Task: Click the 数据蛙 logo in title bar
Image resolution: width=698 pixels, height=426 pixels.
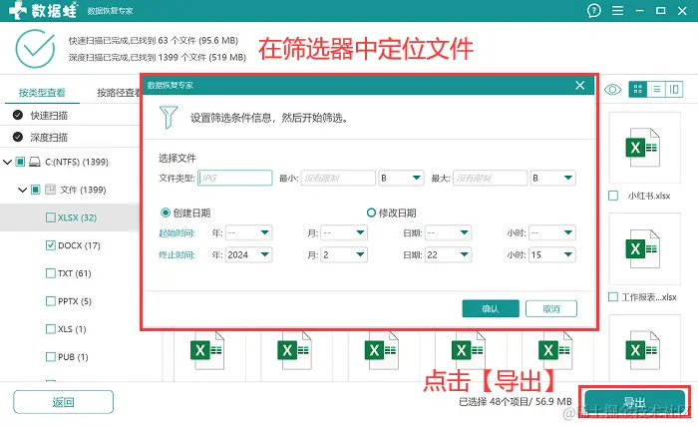Action: click(x=43, y=10)
